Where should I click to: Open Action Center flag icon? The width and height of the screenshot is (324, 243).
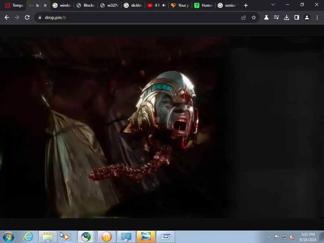click(277, 237)
